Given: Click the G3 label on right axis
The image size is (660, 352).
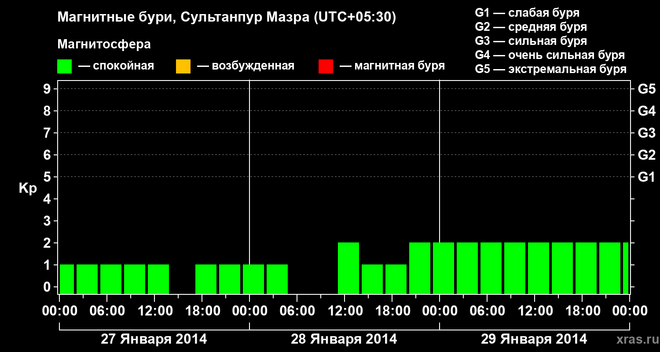Looking at the screenshot, I should pyautogui.click(x=647, y=133).
